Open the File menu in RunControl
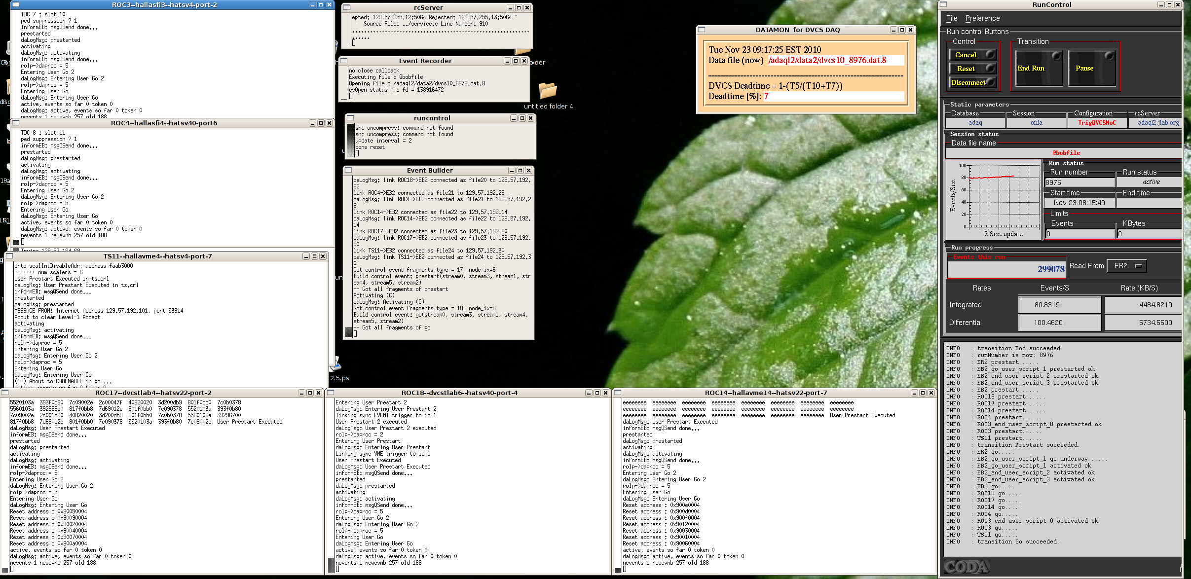 952,18
